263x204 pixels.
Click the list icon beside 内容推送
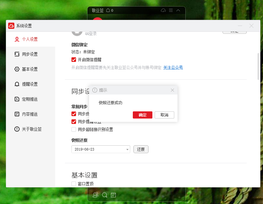[x=17, y=114]
